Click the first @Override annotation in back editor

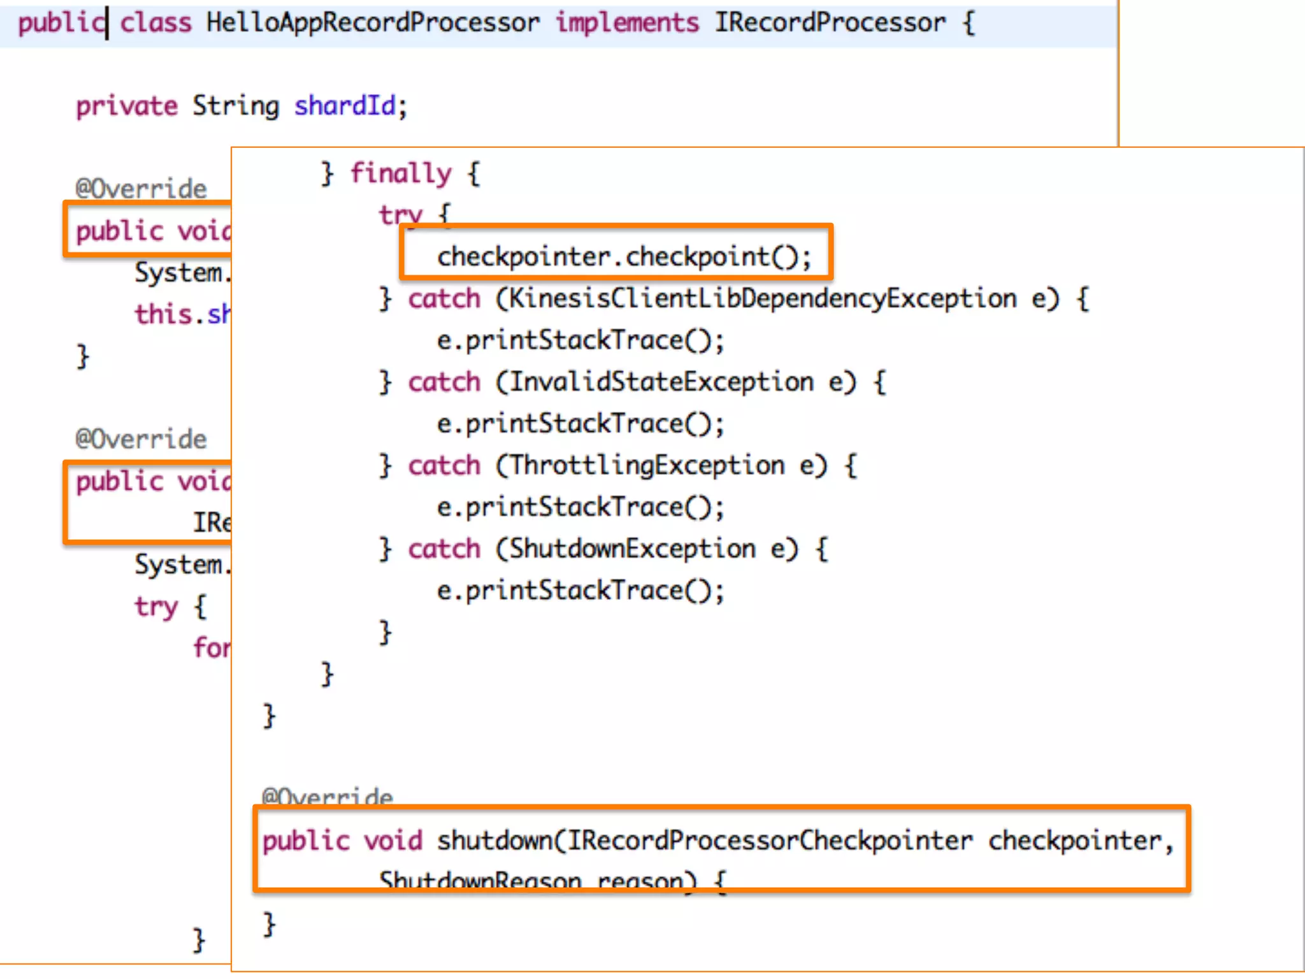141,189
